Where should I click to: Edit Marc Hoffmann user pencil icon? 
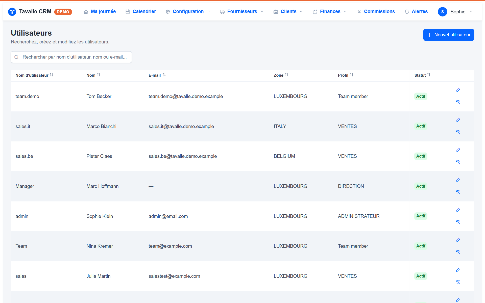[x=458, y=180]
